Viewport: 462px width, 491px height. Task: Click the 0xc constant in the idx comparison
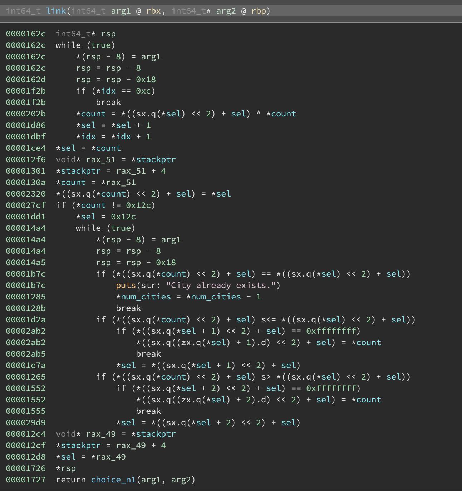point(143,91)
